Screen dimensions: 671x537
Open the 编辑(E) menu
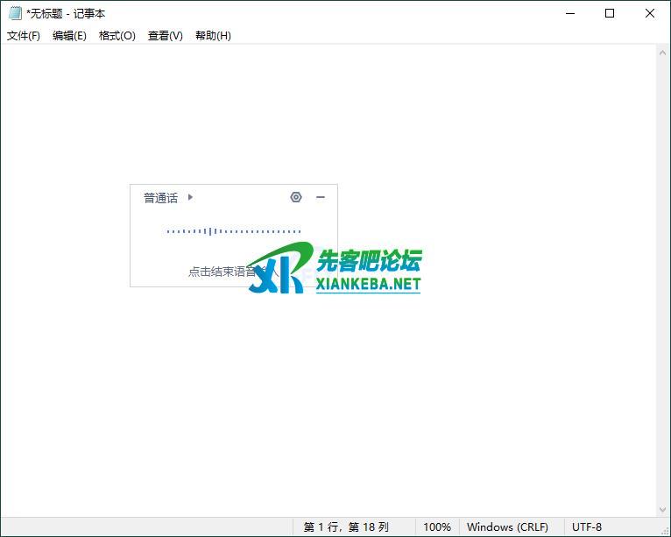(x=69, y=36)
